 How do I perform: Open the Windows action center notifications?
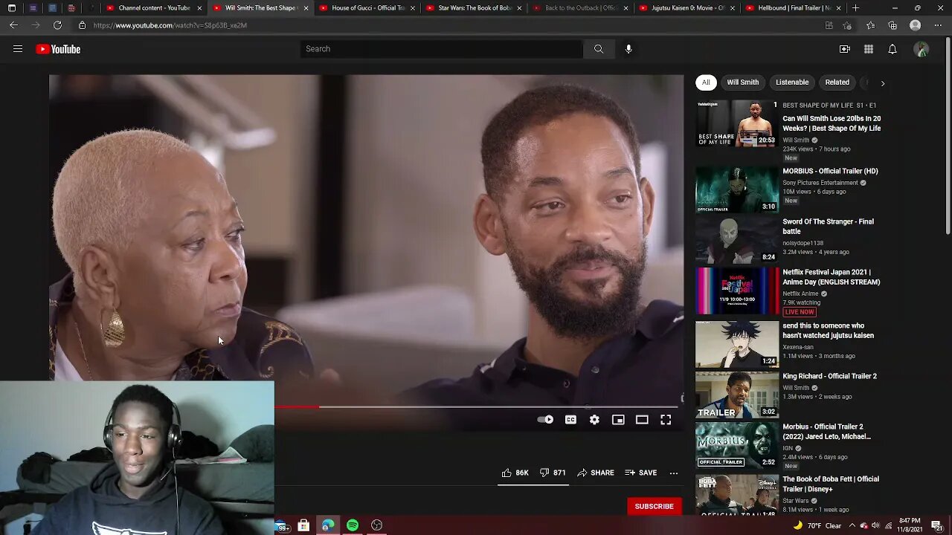coord(936,526)
